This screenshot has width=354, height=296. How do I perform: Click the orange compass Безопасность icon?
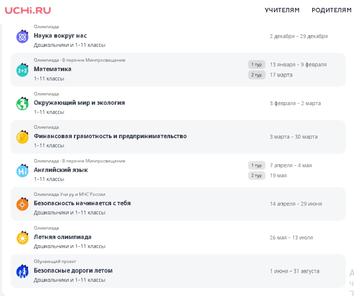22,204
